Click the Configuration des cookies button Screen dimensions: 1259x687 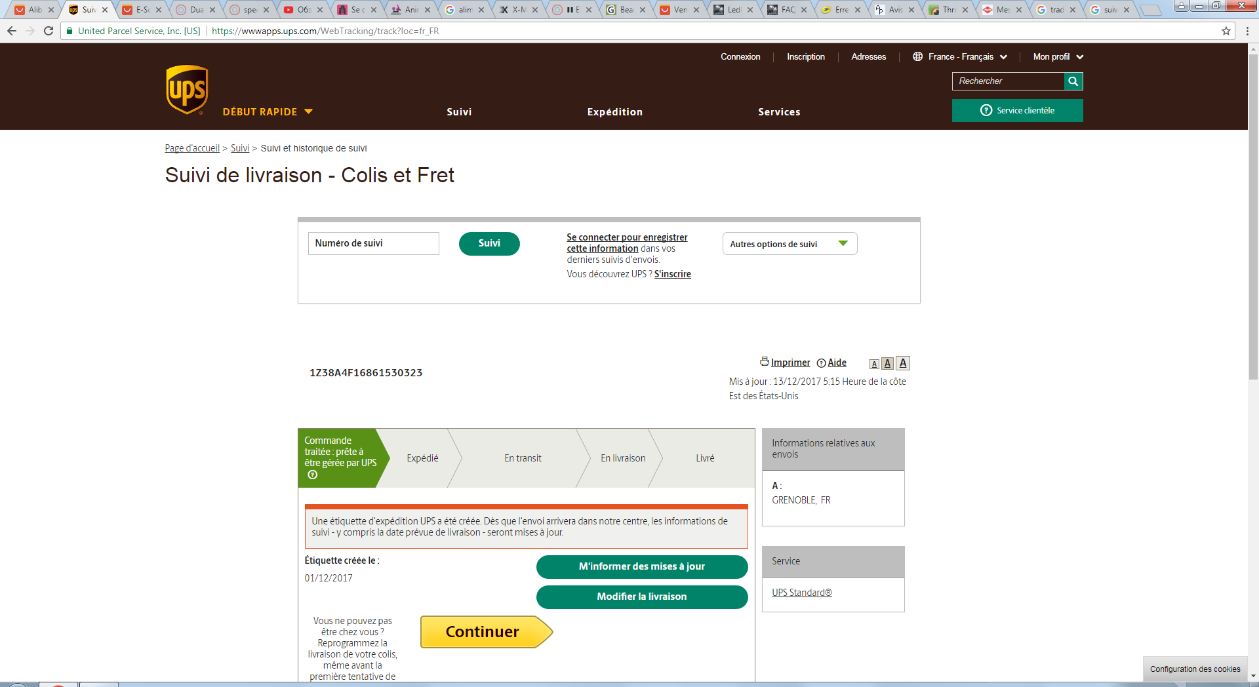pos(1195,669)
